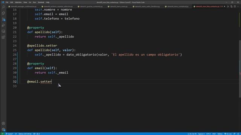
Task: Click master branch in status bar
Action: pos(9,134)
